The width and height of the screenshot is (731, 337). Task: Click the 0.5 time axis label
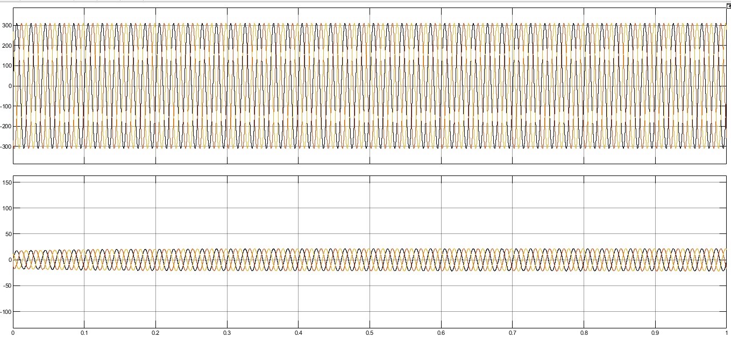tap(370, 333)
